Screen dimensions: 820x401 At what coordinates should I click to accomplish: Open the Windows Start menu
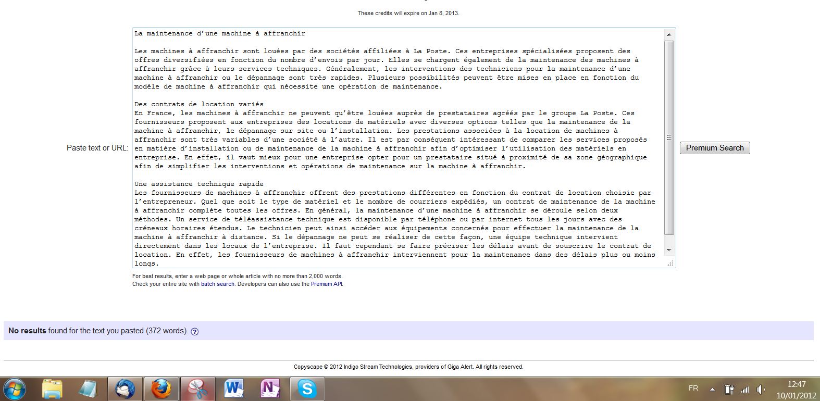[x=15, y=389]
